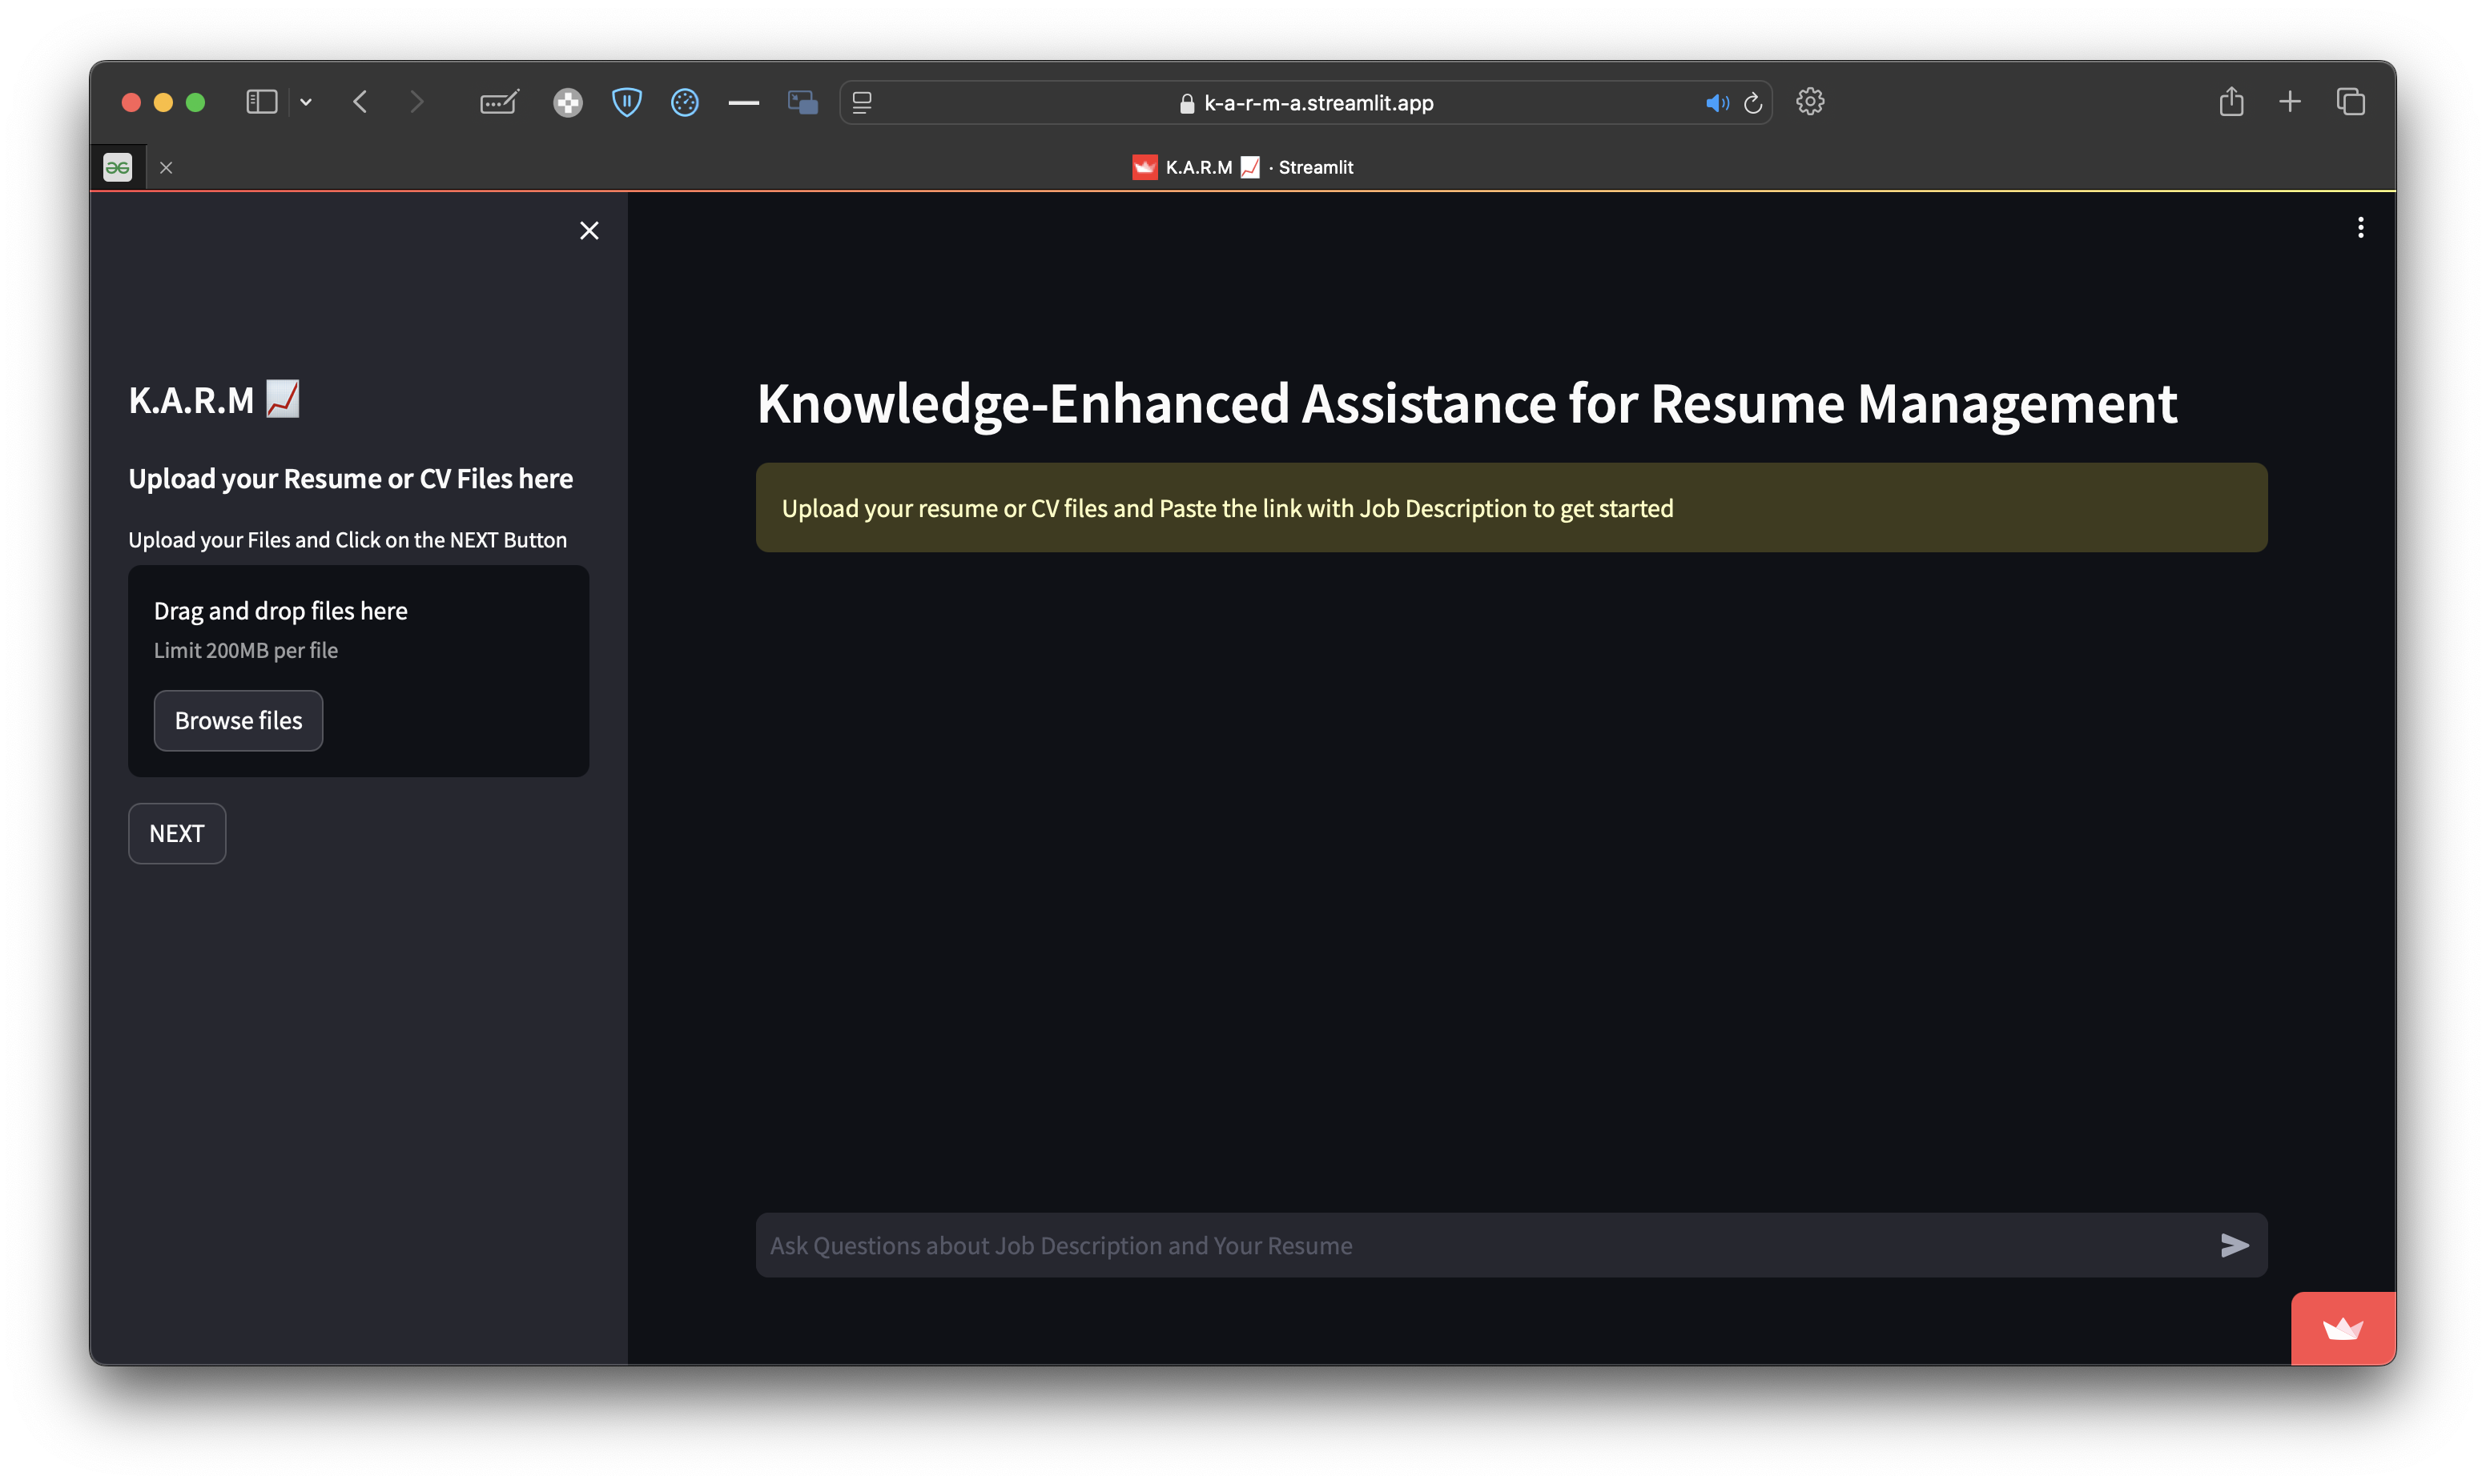This screenshot has width=2486, height=1484.
Task: Send the chat question with arrow icon
Action: 2234,1245
